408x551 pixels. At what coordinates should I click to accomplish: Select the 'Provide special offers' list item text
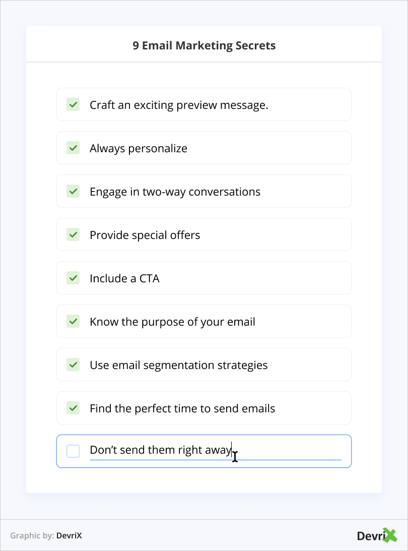pyautogui.click(x=145, y=235)
